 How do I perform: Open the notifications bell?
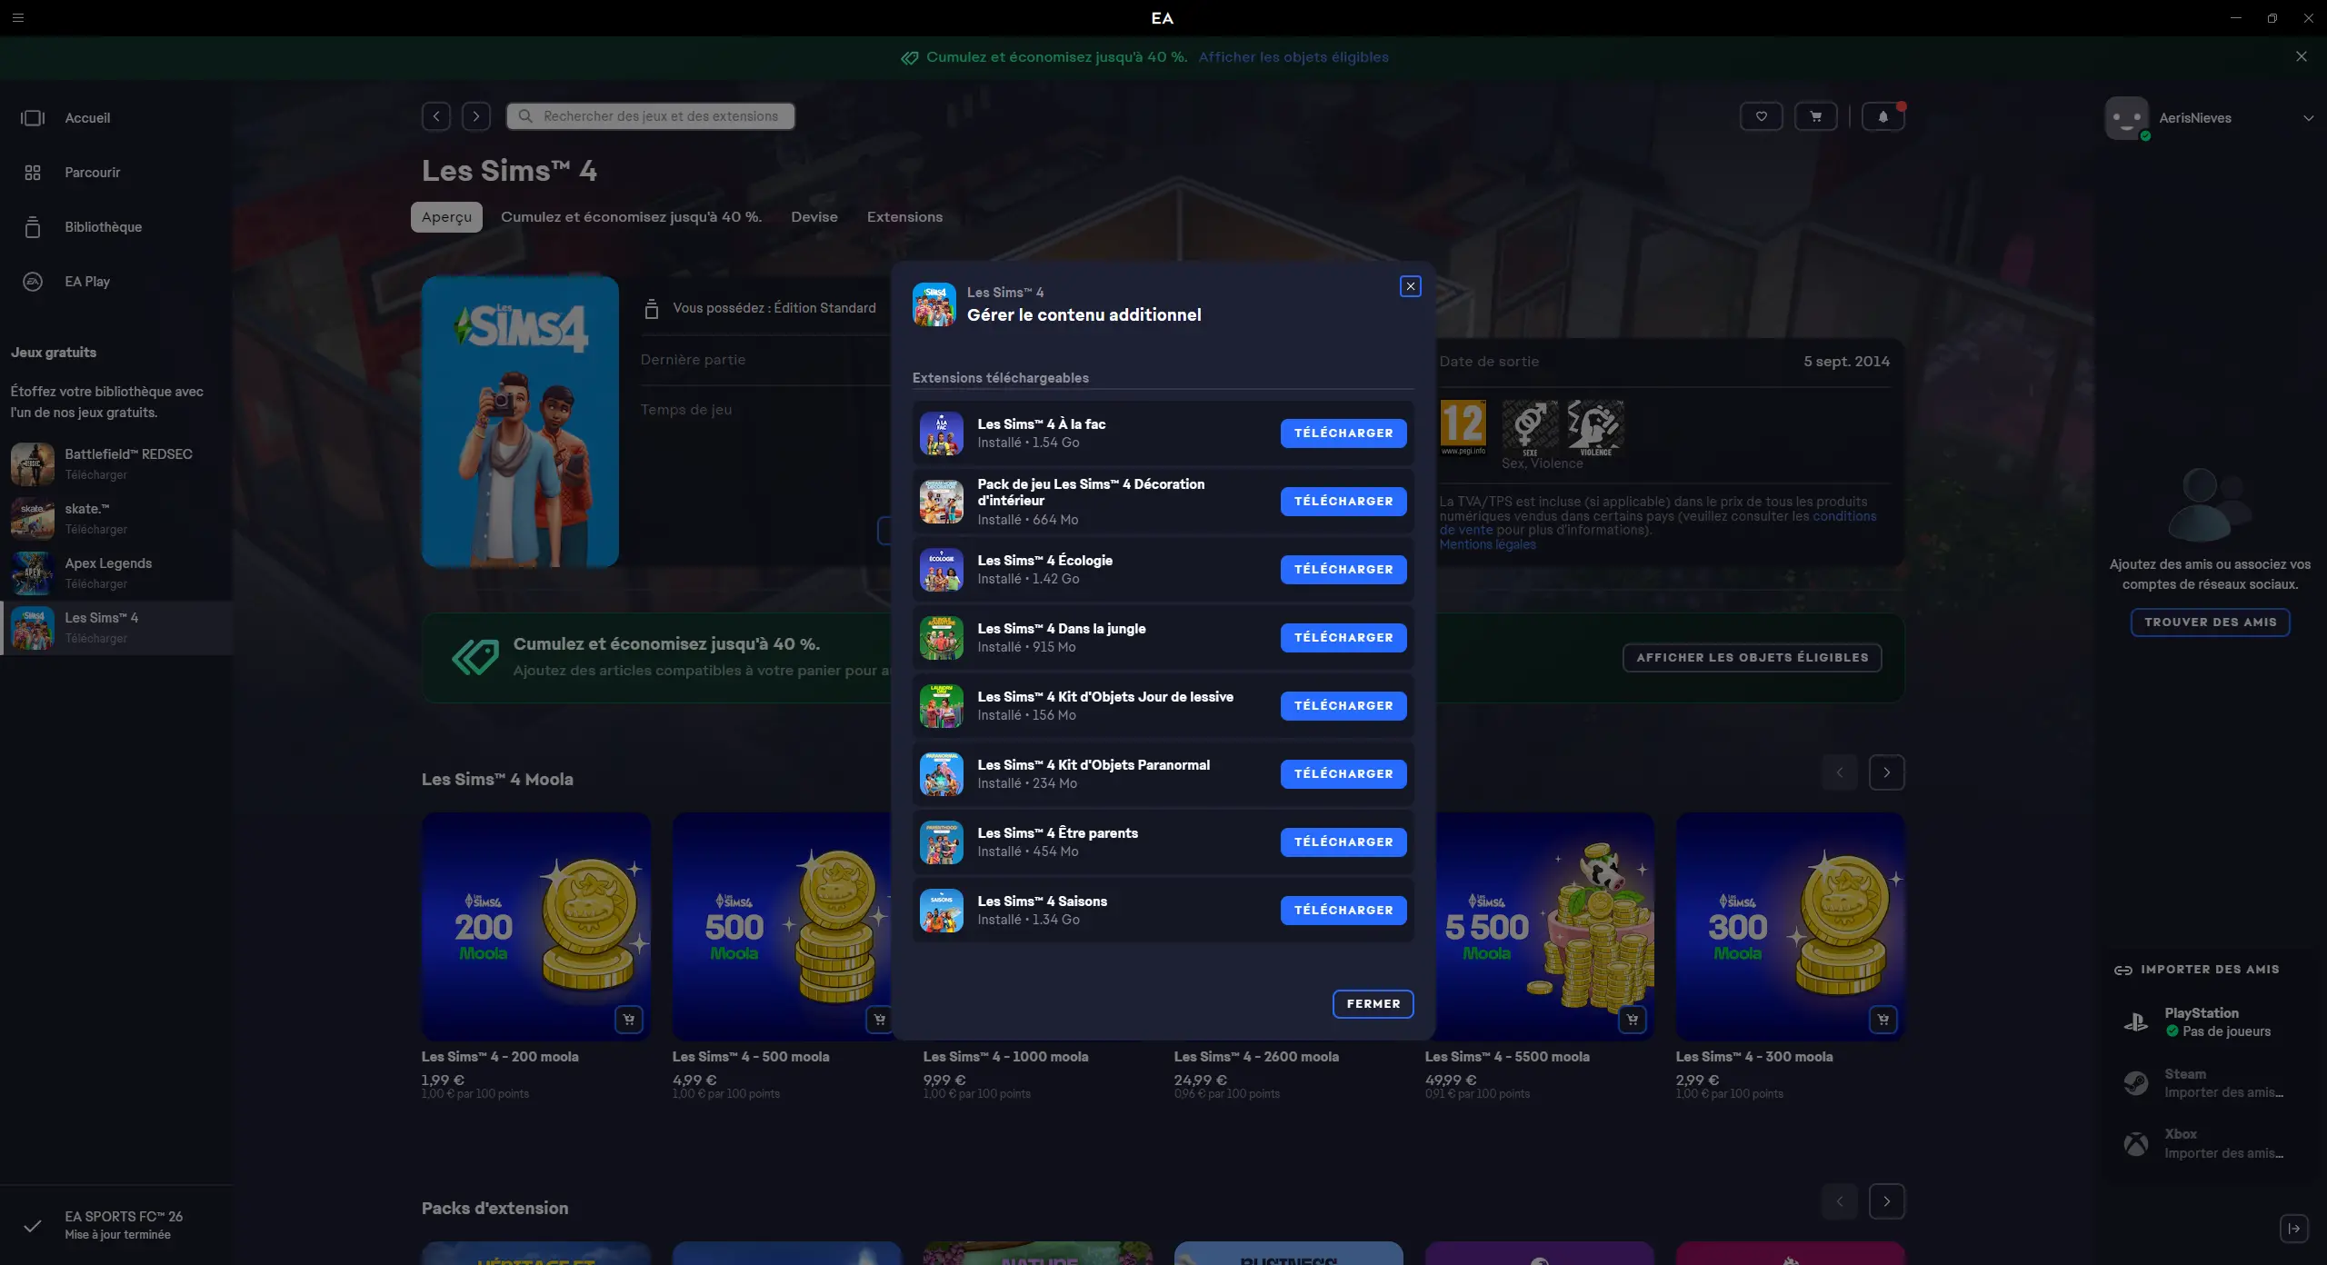point(1883,116)
